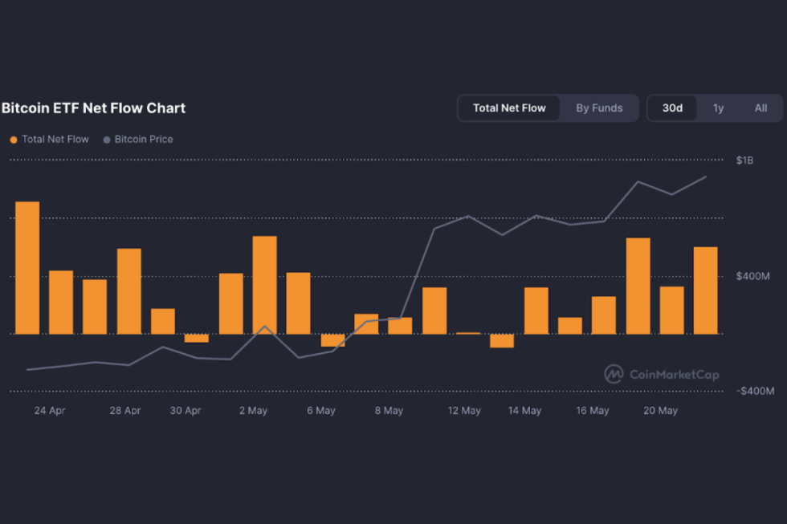Toggle the Bitcoin Price legend series
Image resolution: width=787 pixels, height=524 pixels.
click(143, 140)
